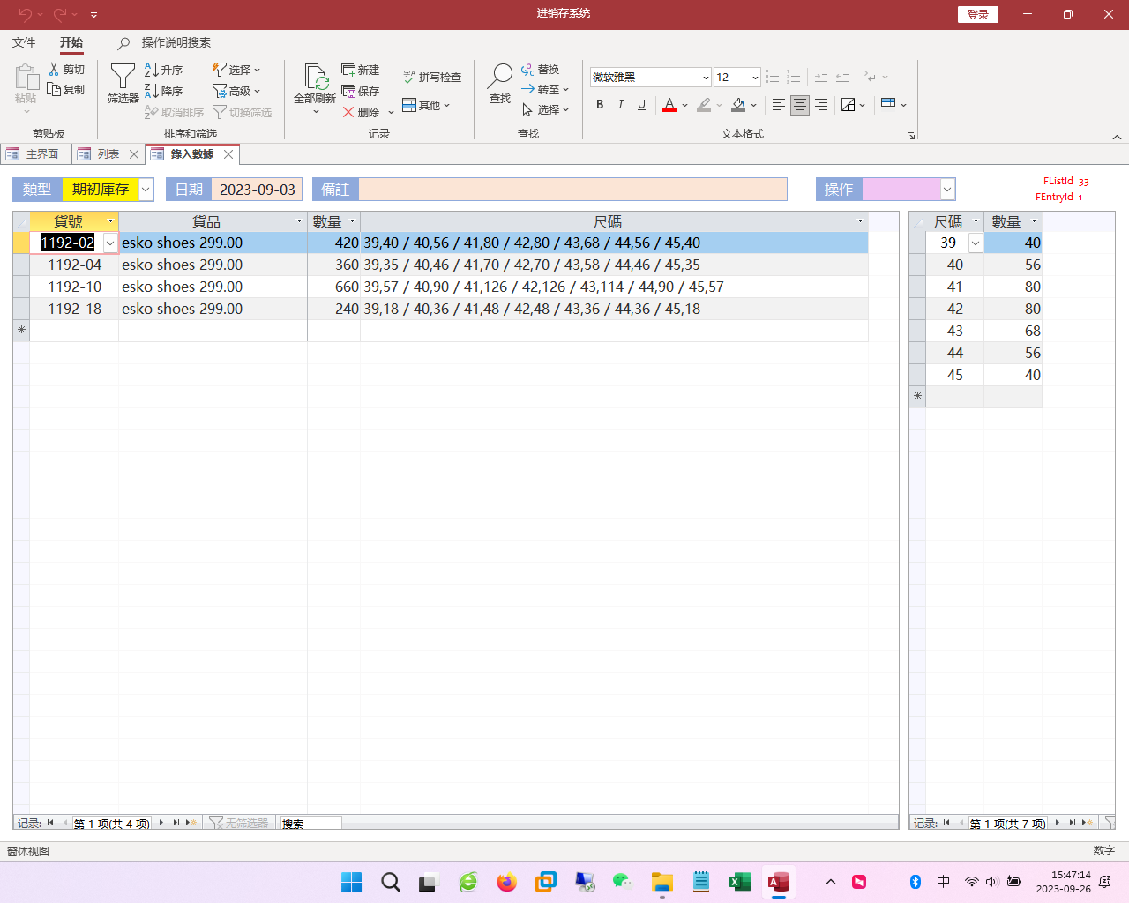The height and width of the screenshot is (903, 1129).
Task: Go to next record in navigator
Action: (x=161, y=823)
